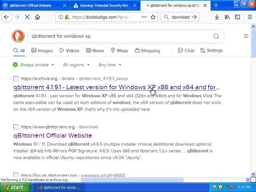Bookmark this page with the star
This screenshot has height=192, width=256.
tap(153, 17)
